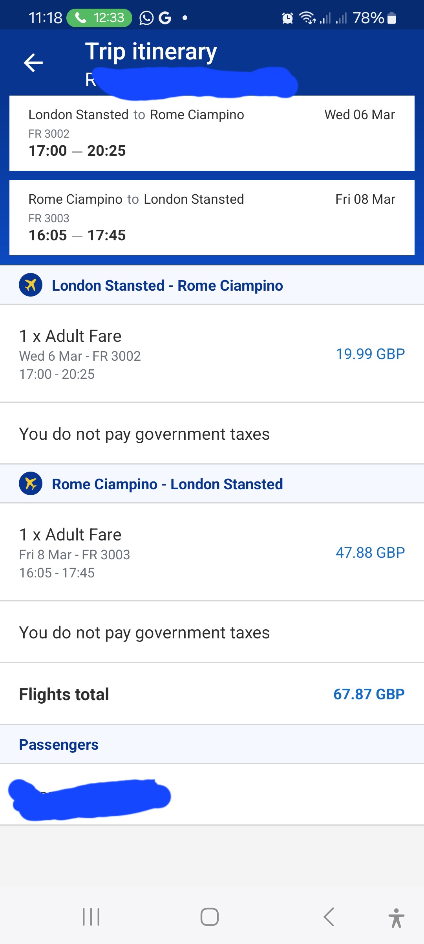The height and width of the screenshot is (944, 424).
Task: Select the London Stansted - Rome Ciampino header
Action: pos(212,285)
